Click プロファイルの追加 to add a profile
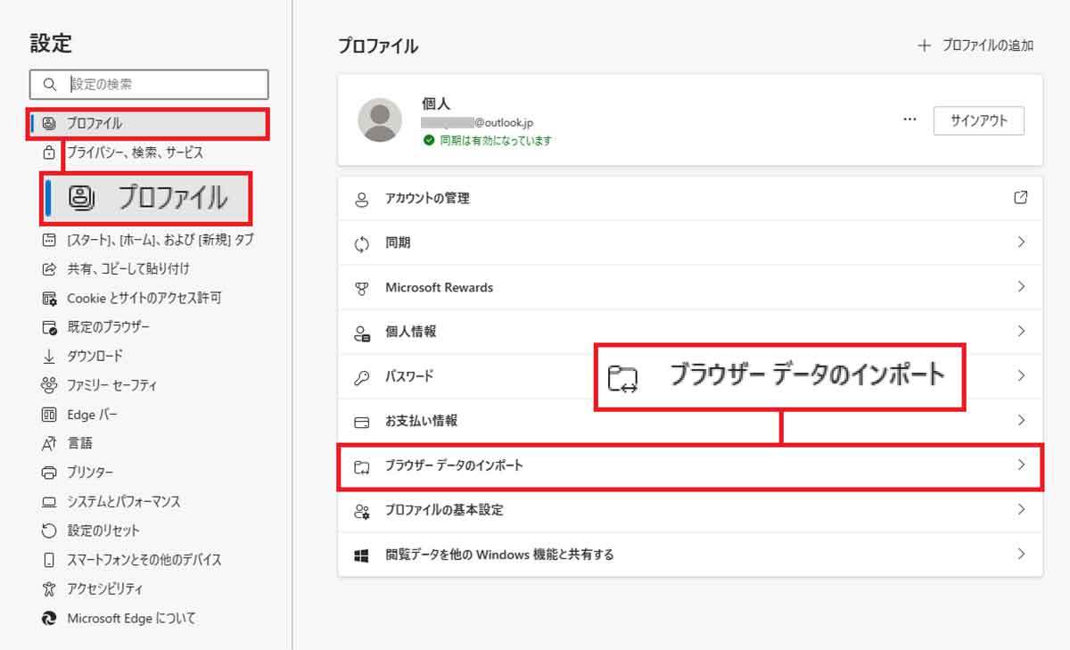The image size is (1070, 650). click(x=976, y=45)
